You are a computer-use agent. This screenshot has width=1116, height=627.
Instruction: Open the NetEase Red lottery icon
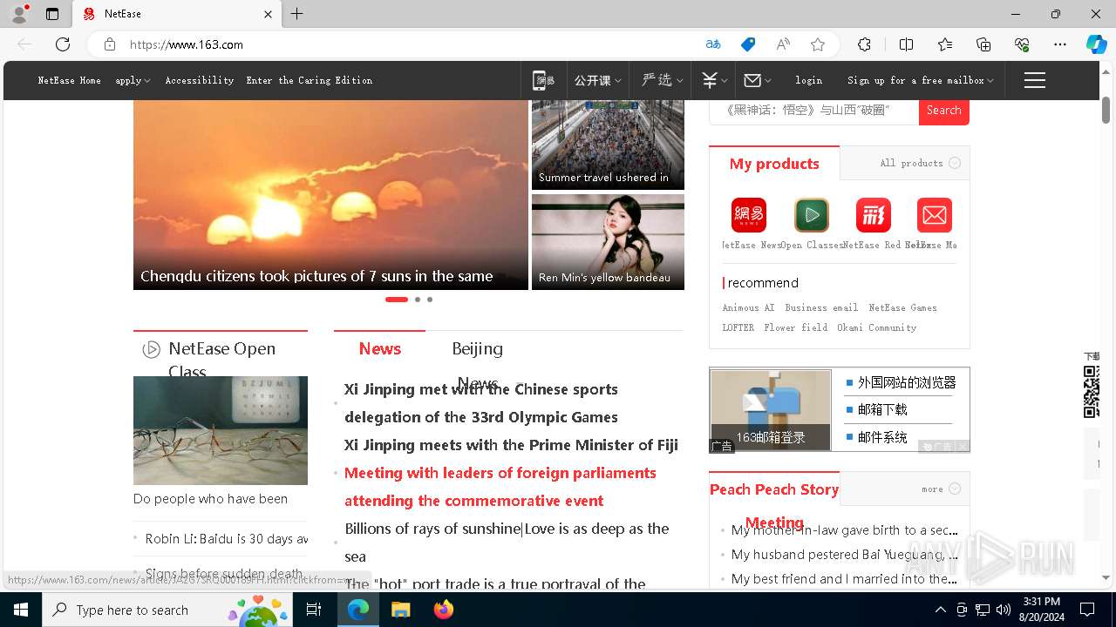pyautogui.click(x=873, y=215)
